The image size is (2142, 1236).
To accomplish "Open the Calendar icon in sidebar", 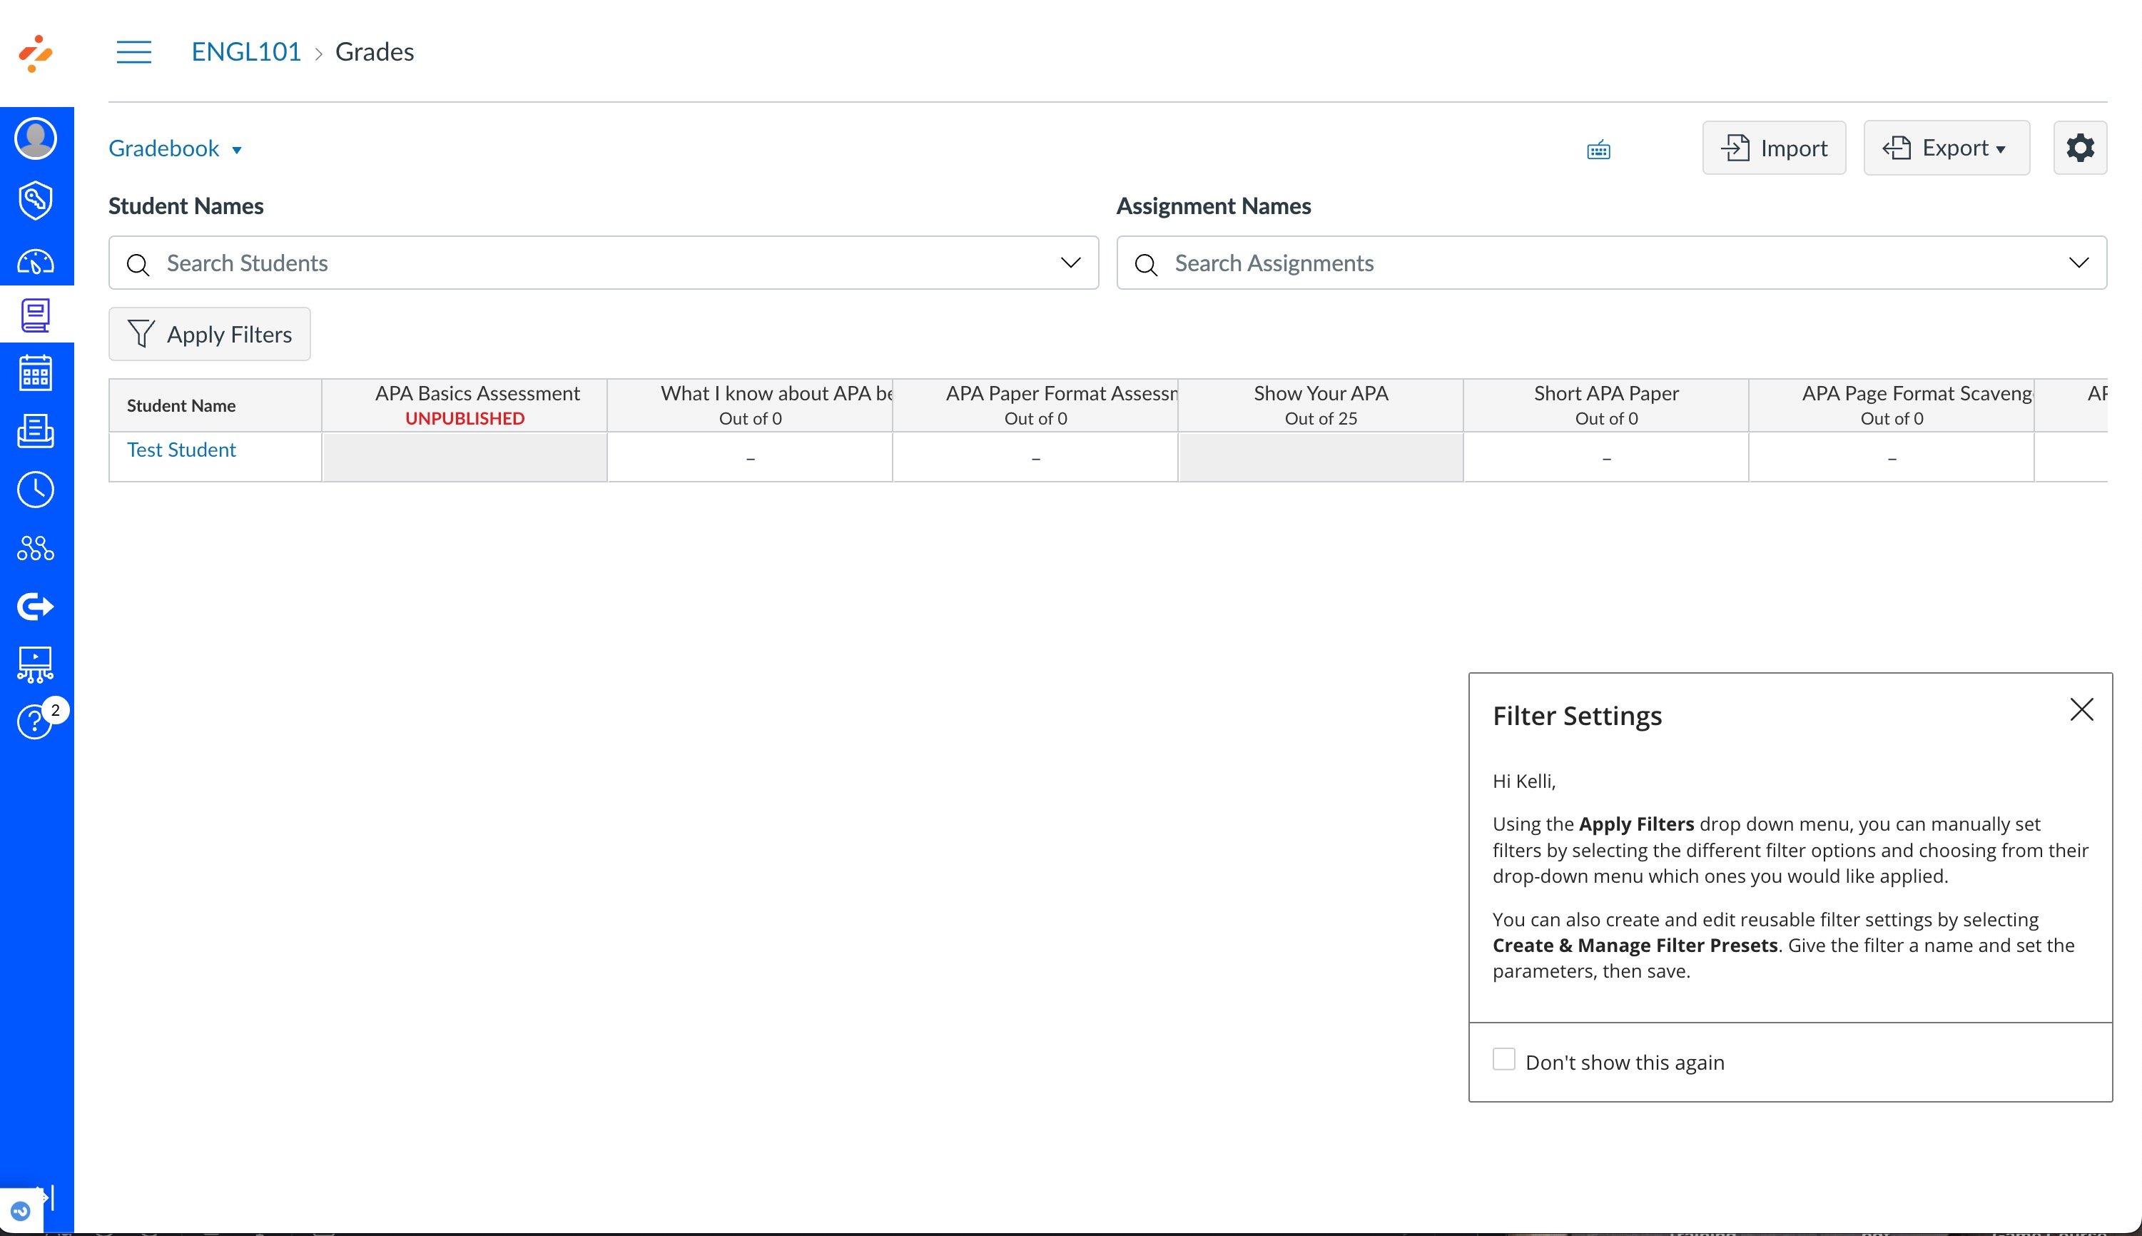I will pyautogui.click(x=36, y=373).
